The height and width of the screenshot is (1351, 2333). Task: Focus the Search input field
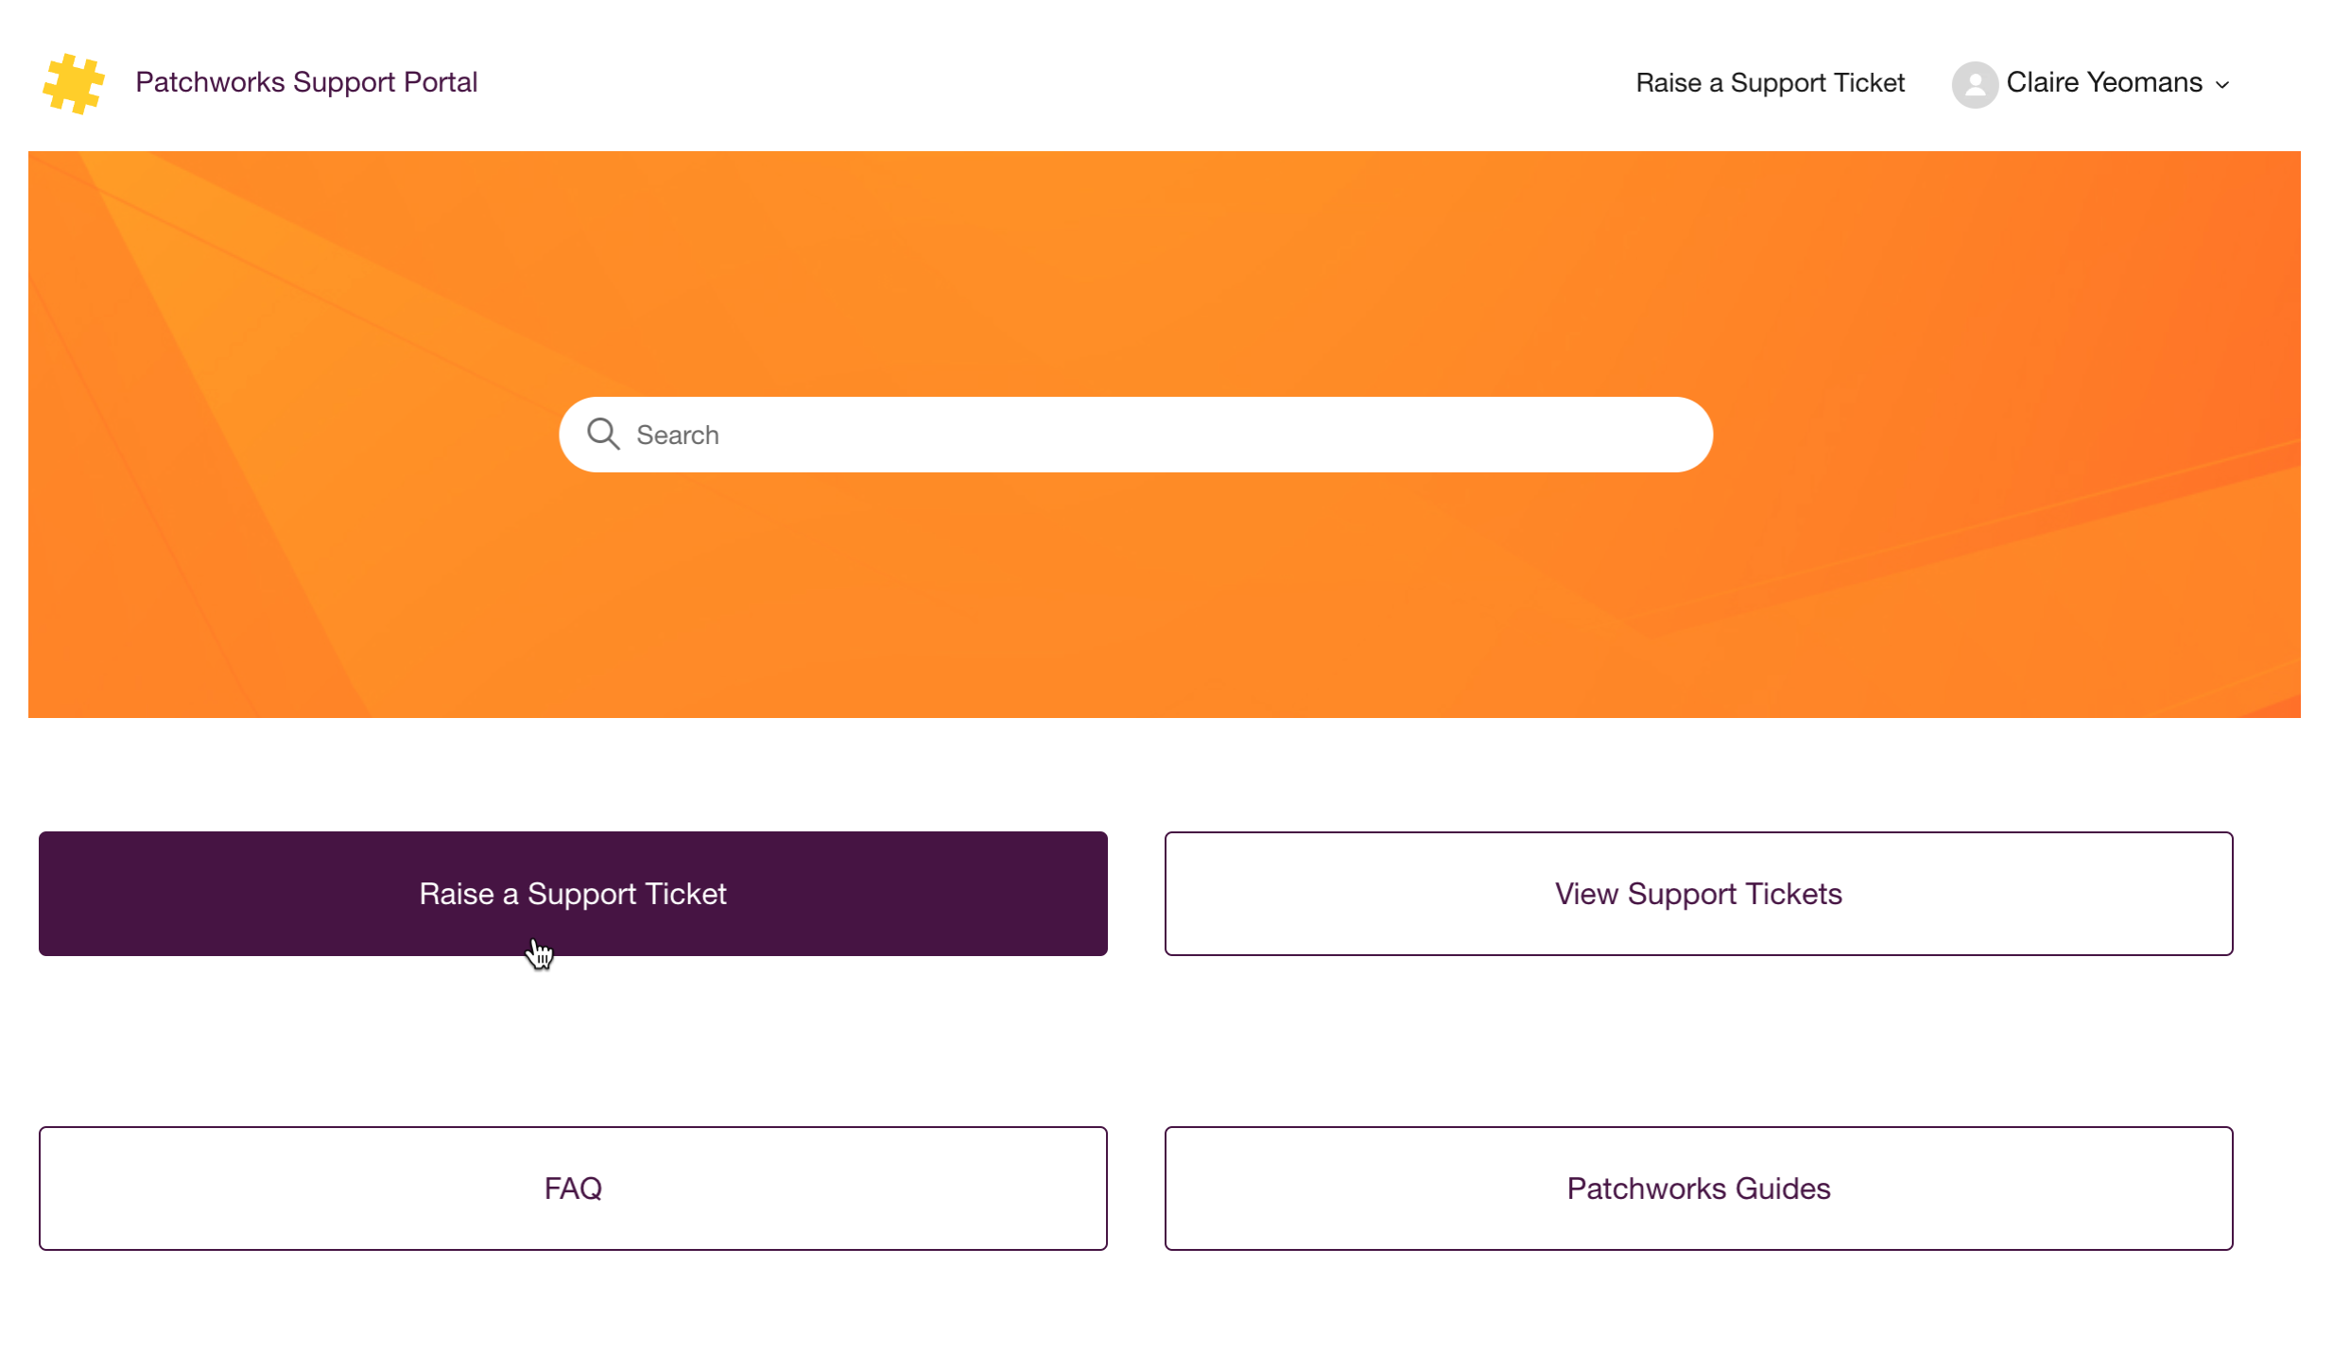[x=1134, y=435]
